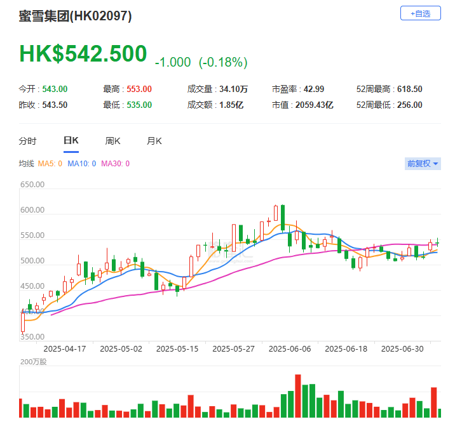Viewport: 462px width, 436px height.
Task: Click the 2025-05-02 date axis label
Action: click(x=121, y=348)
